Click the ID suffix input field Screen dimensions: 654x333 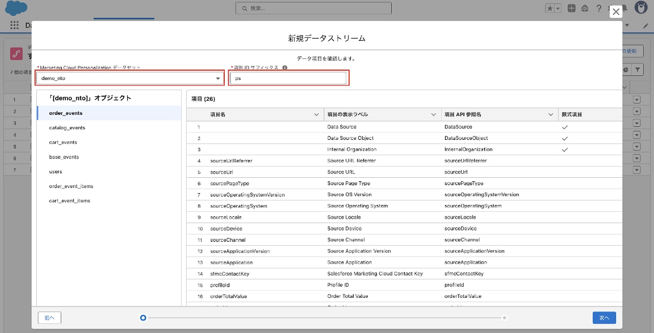(x=289, y=78)
